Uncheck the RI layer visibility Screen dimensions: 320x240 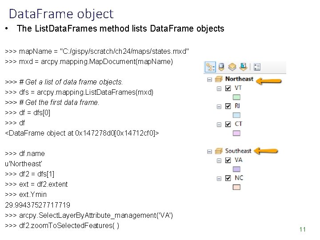228,106
